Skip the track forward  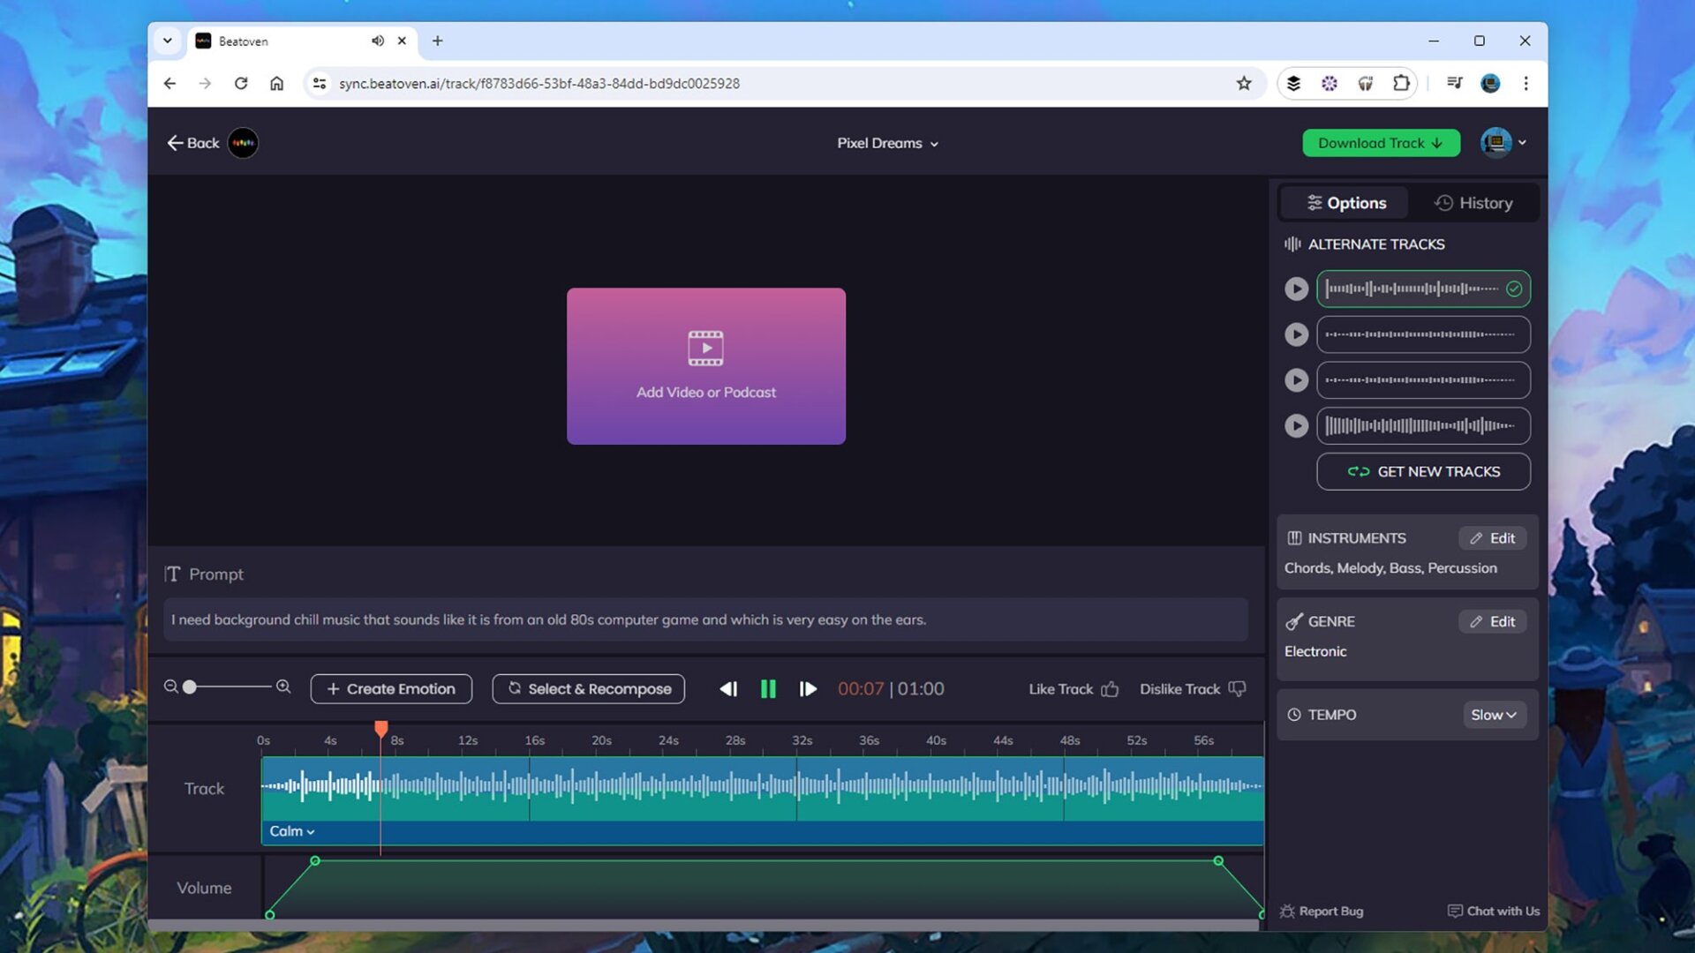(808, 689)
